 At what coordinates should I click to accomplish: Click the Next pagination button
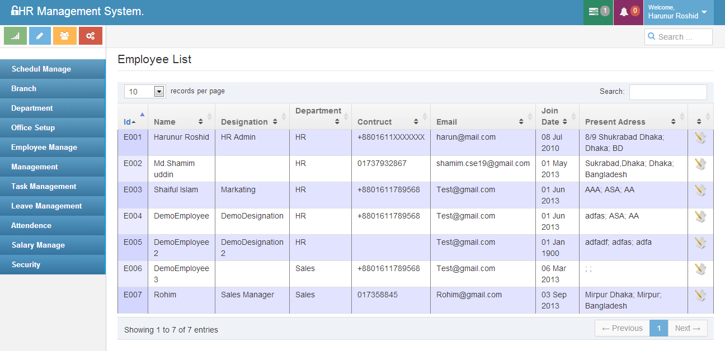(688, 328)
